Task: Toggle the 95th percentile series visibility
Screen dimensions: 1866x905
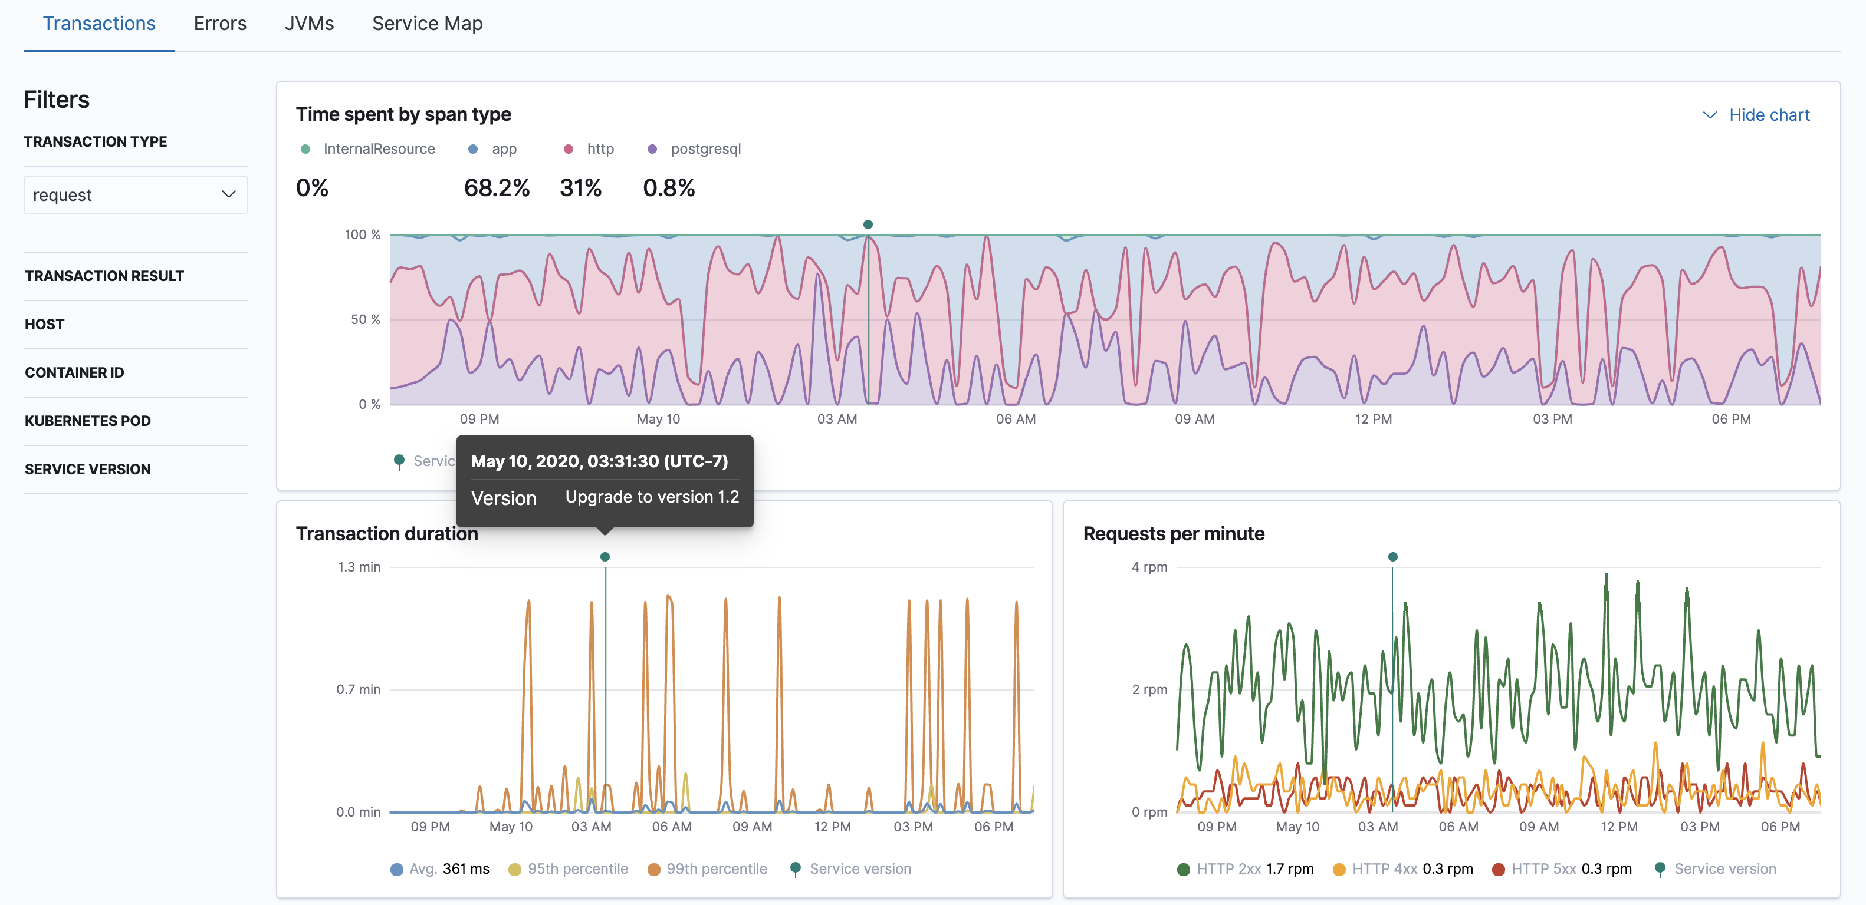Action: click(516, 869)
